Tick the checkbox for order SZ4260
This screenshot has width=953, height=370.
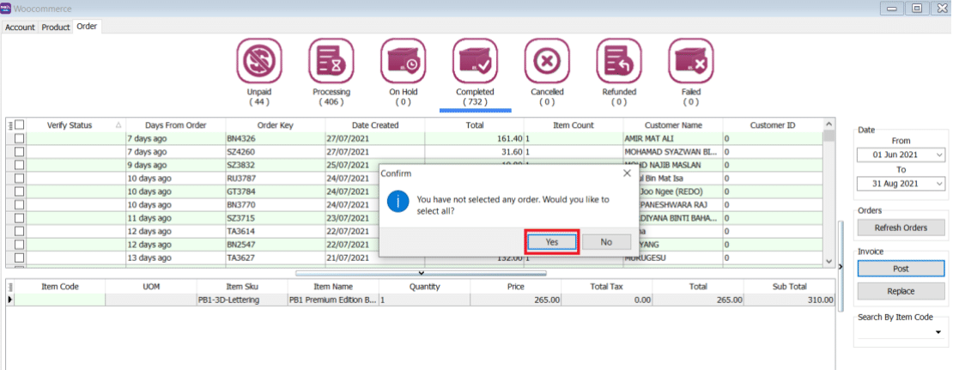tap(19, 151)
